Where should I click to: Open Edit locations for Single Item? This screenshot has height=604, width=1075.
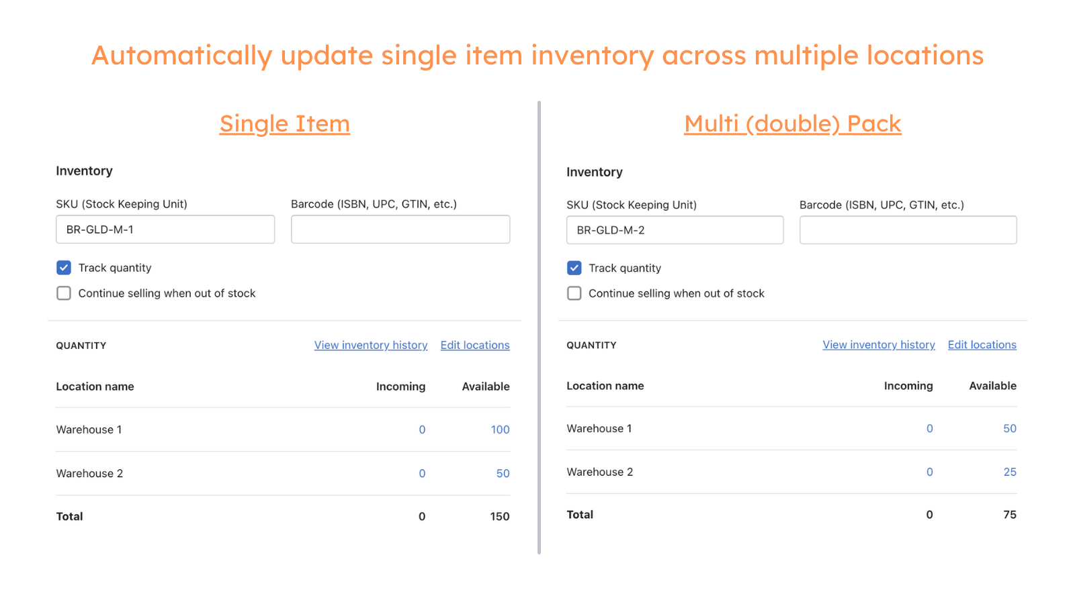(475, 345)
